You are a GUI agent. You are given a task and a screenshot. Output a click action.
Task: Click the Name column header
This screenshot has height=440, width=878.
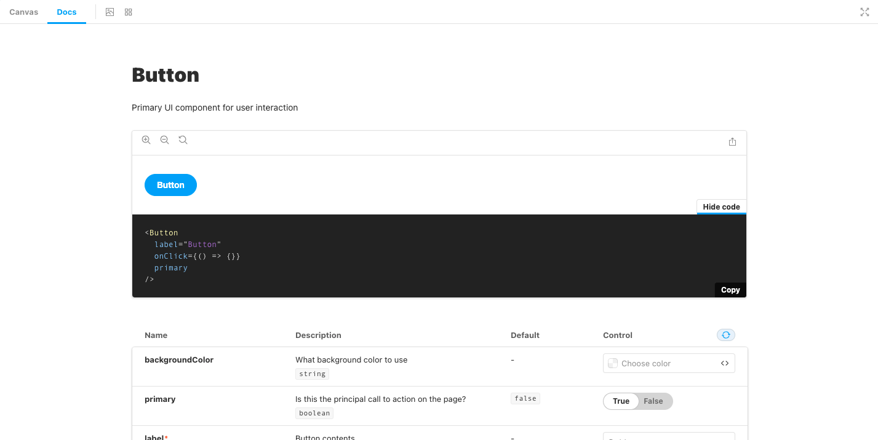(156, 336)
